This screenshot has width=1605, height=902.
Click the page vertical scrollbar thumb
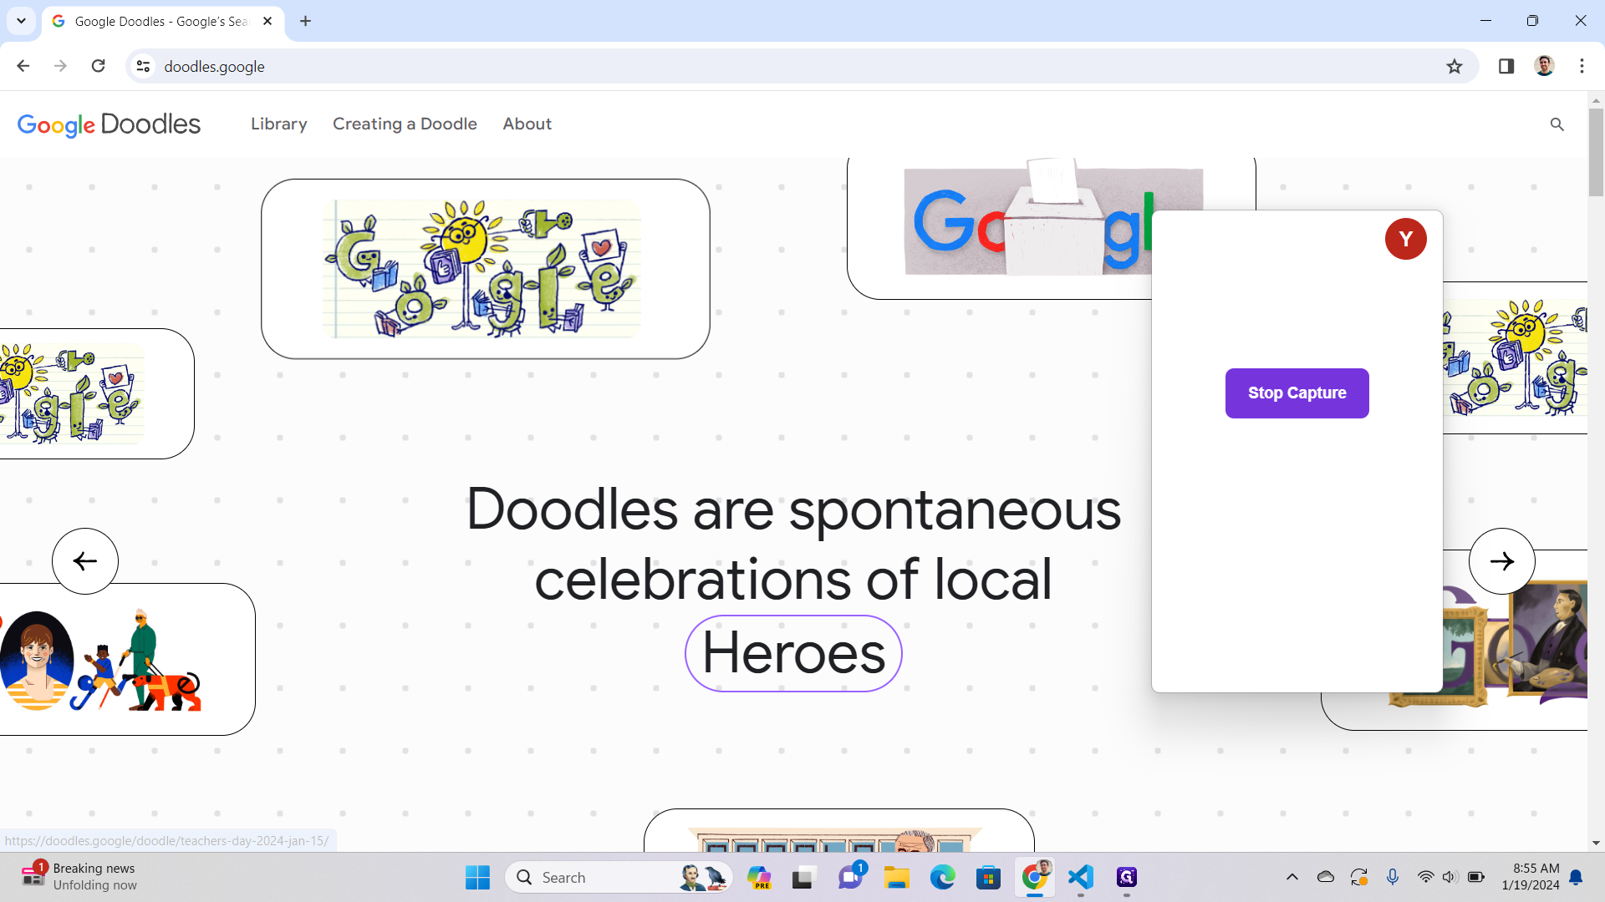(1596, 153)
